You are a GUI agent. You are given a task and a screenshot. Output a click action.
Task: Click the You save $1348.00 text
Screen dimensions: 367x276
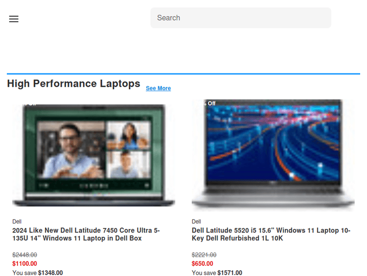point(38,273)
